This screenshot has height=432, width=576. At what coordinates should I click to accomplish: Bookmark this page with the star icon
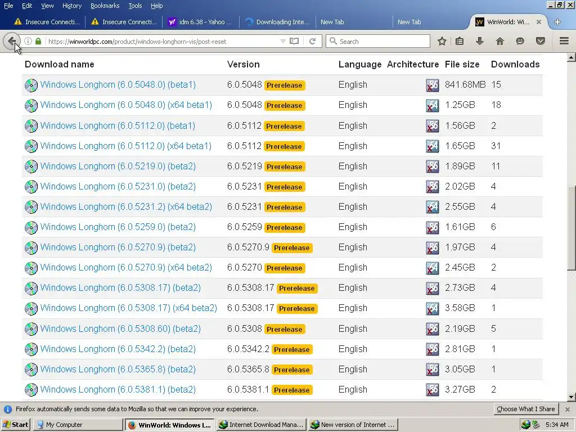[x=442, y=41]
